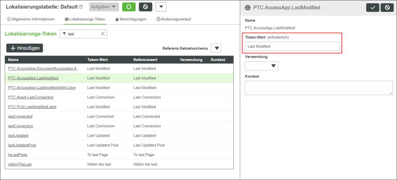The width and height of the screenshot is (397, 180).
Task: Select 'Last Modified:' token value cell
Action: (x=99, y=88)
